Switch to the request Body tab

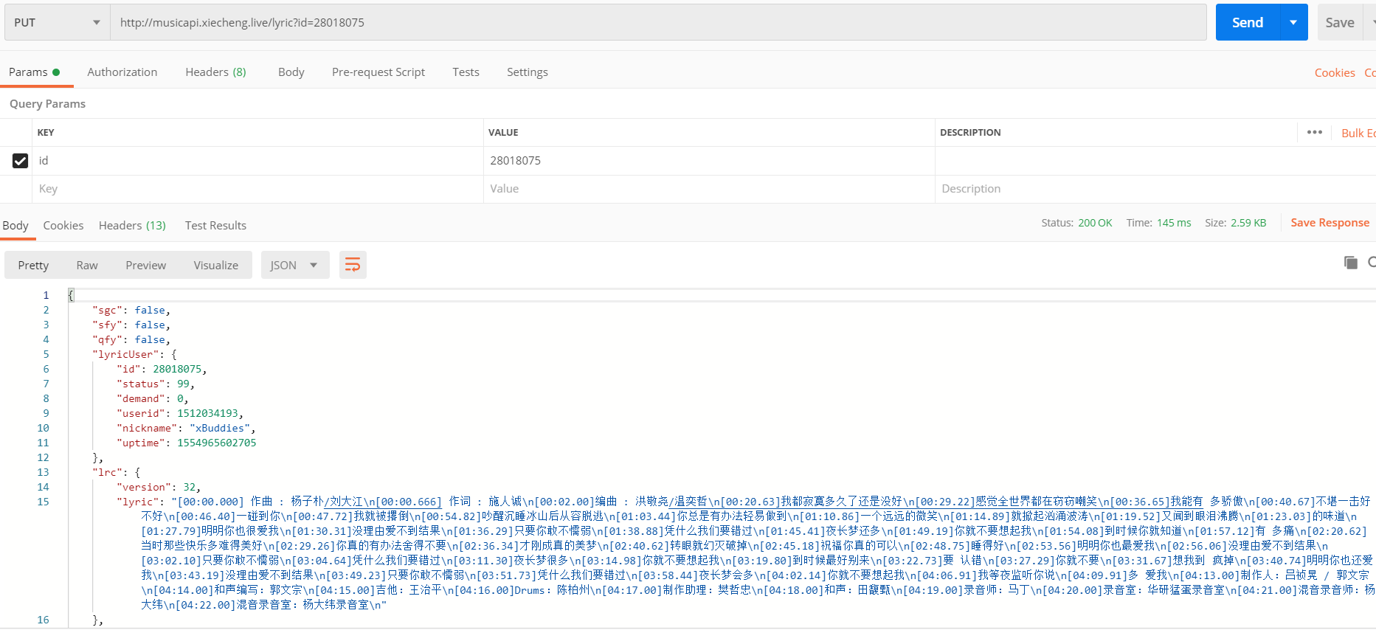tap(291, 72)
